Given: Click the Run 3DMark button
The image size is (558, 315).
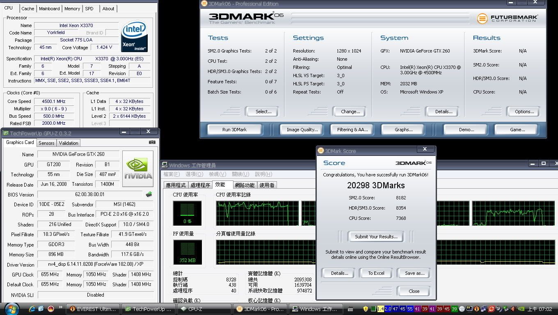Looking at the screenshot, I should 235,130.
